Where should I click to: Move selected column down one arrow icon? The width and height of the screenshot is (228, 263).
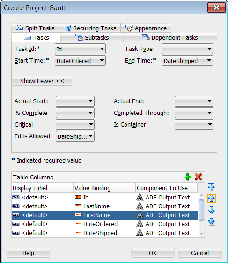click(211, 210)
